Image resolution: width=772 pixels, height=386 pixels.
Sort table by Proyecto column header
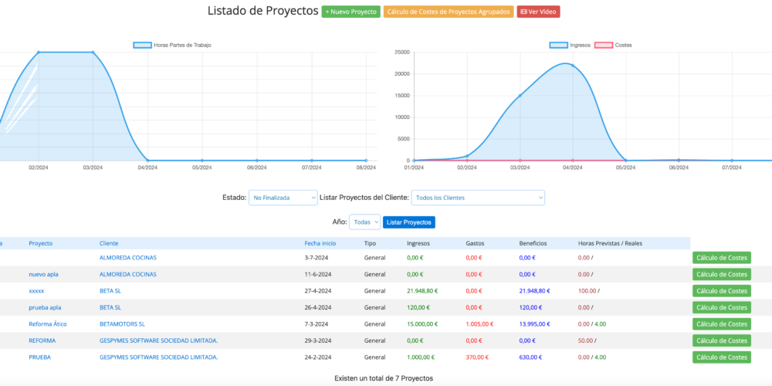tap(40, 243)
